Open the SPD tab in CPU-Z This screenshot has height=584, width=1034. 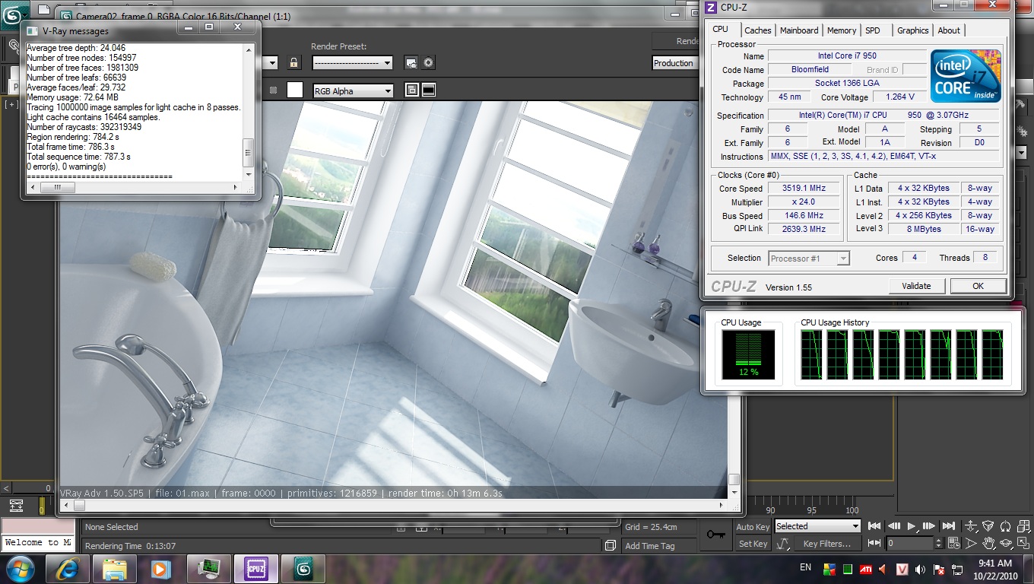[x=873, y=30]
